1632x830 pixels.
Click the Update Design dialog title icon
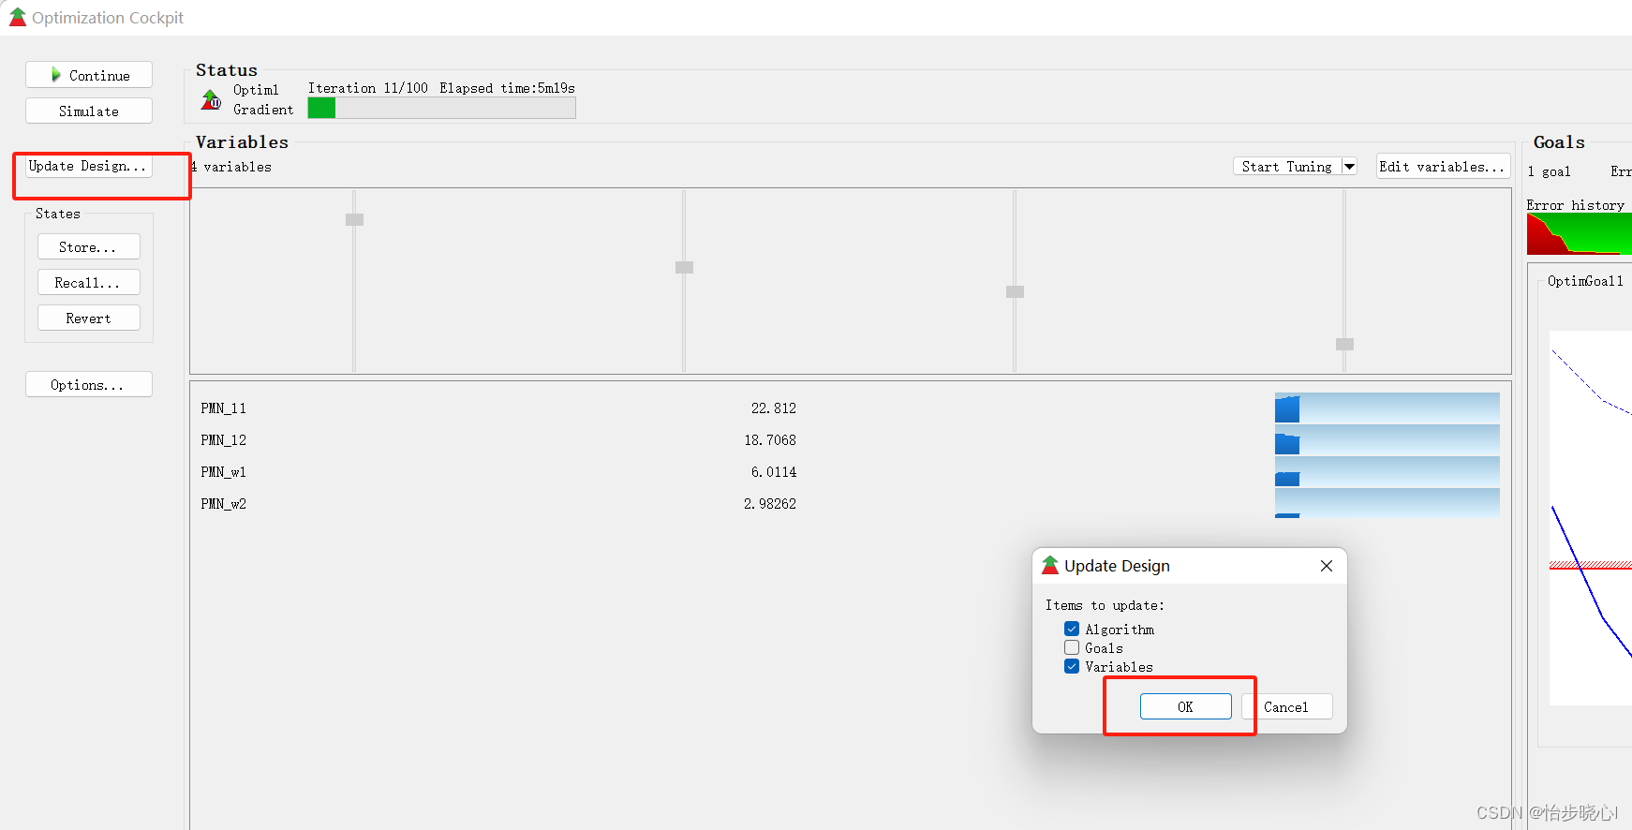(1050, 565)
